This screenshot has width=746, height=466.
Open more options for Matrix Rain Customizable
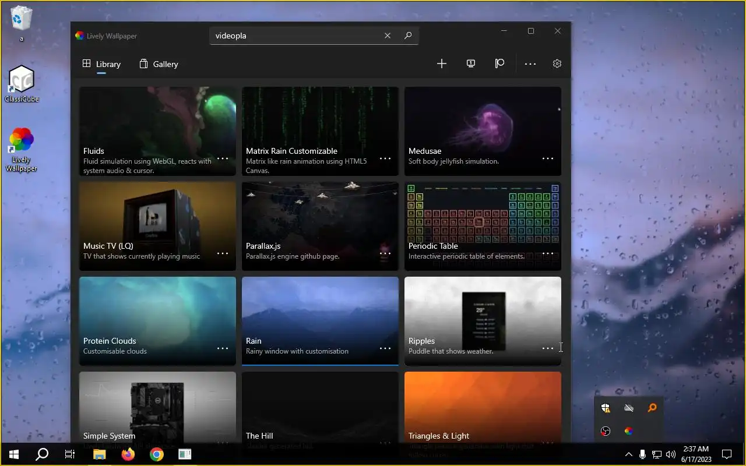coord(385,158)
